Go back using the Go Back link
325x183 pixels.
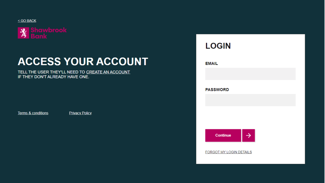click(27, 21)
